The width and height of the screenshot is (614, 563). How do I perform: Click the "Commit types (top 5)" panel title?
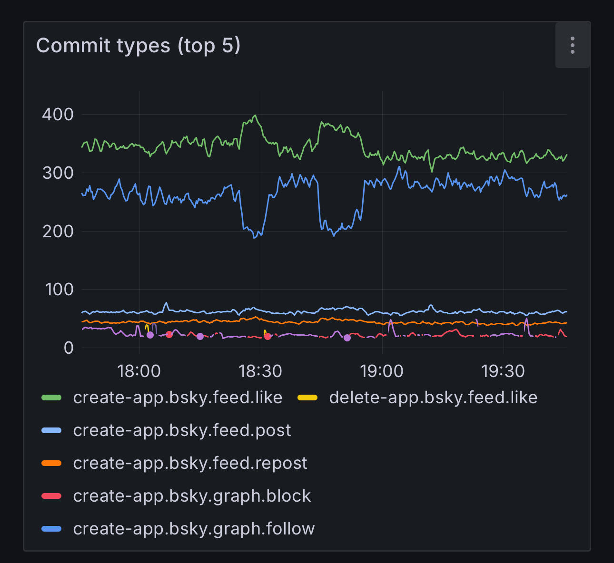[x=139, y=46]
